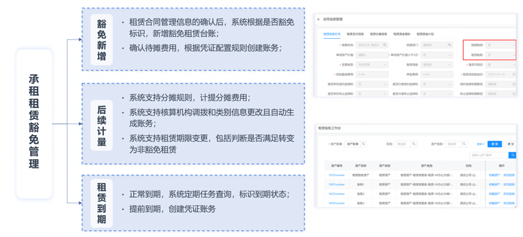The height and width of the screenshot is (237, 523).
Task: Switch to the 租赁资金增长 tab
Action: pyautogui.click(x=402, y=34)
